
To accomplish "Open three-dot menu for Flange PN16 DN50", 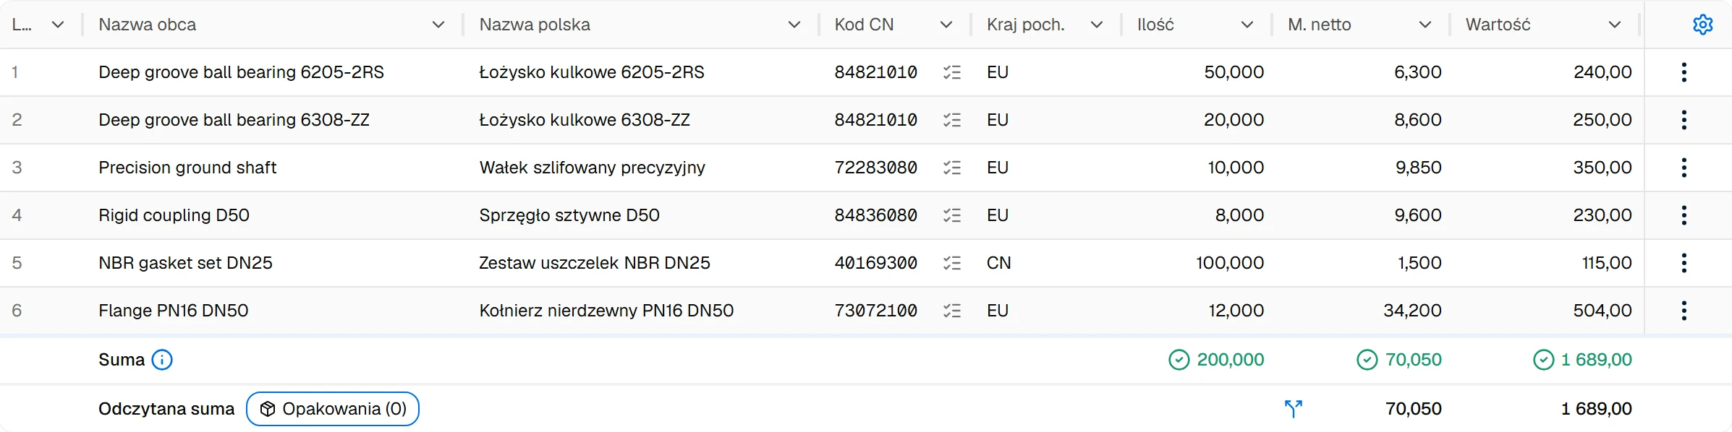I will pos(1684,311).
